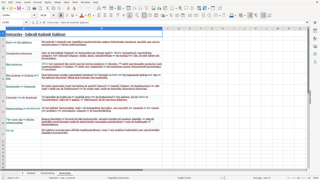
Task: Toggle Italic formatting
Action: (x=67, y=15)
